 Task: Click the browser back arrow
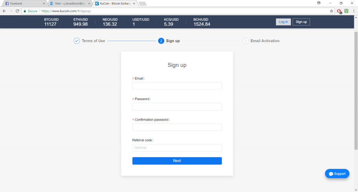tap(4, 11)
